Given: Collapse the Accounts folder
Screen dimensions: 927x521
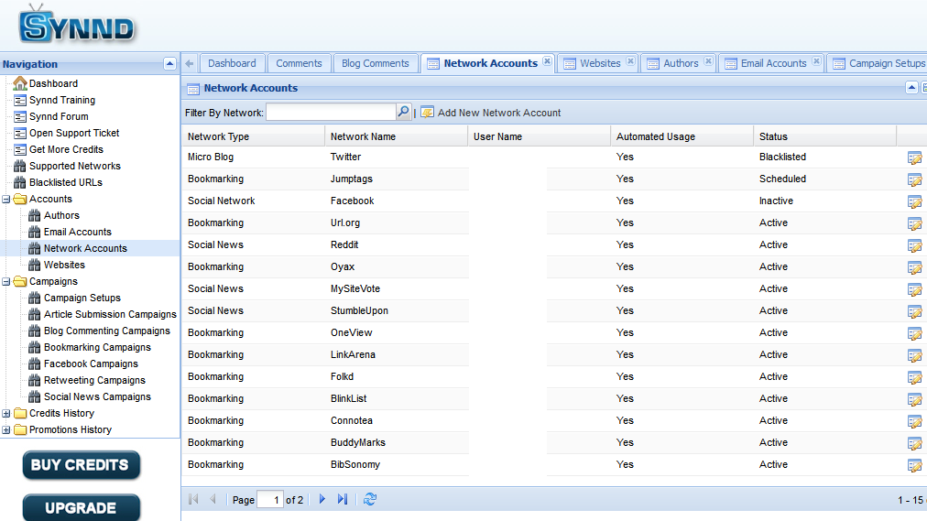Looking at the screenshot, I should [5, 199].
